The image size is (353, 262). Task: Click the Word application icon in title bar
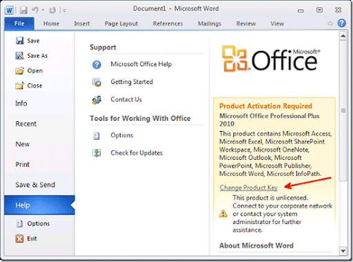pos(10,10)
